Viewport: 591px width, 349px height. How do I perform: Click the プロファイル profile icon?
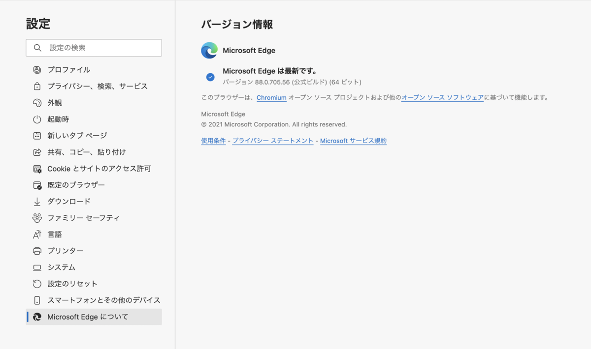(37, 70)
